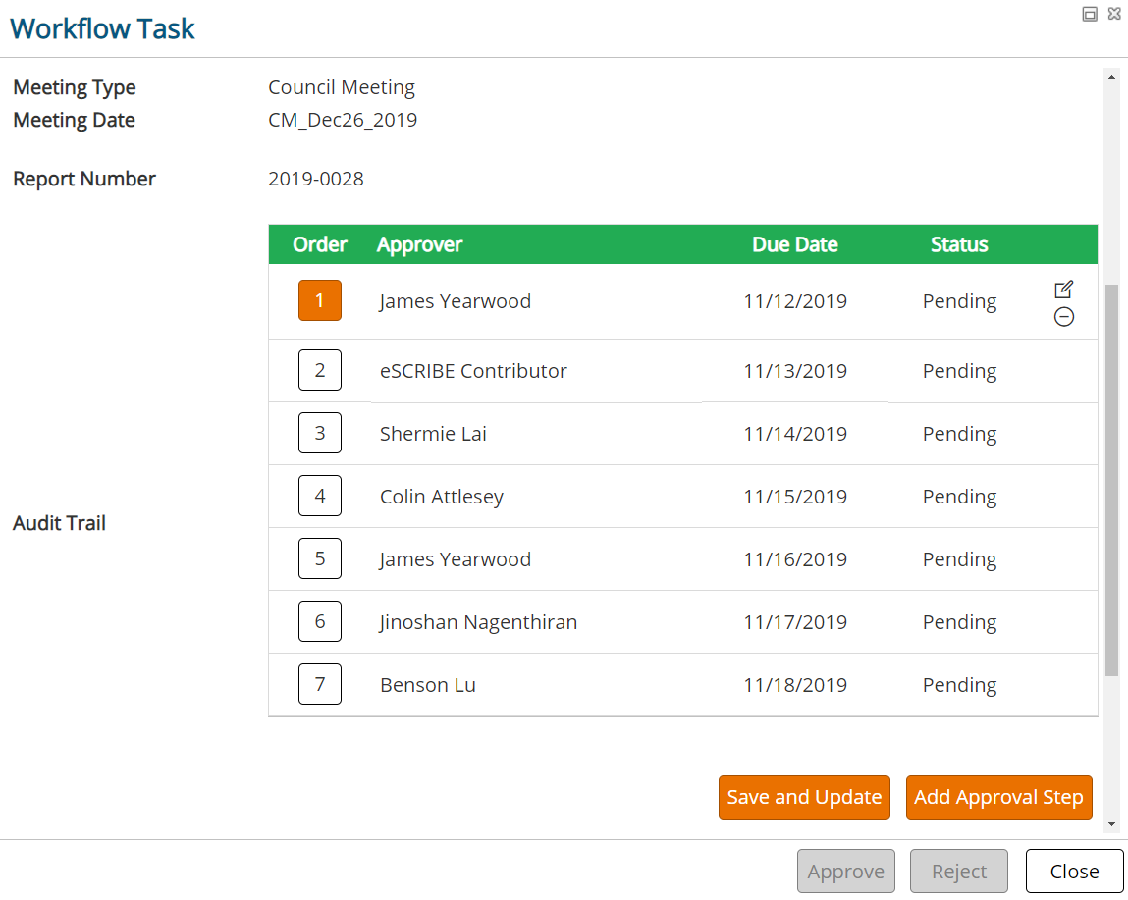This screenshot has height=900, width=1128.
Task: Click the Approve button
Action: (846, 872)
